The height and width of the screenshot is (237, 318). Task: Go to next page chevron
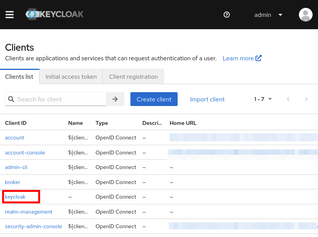(306, 99)
